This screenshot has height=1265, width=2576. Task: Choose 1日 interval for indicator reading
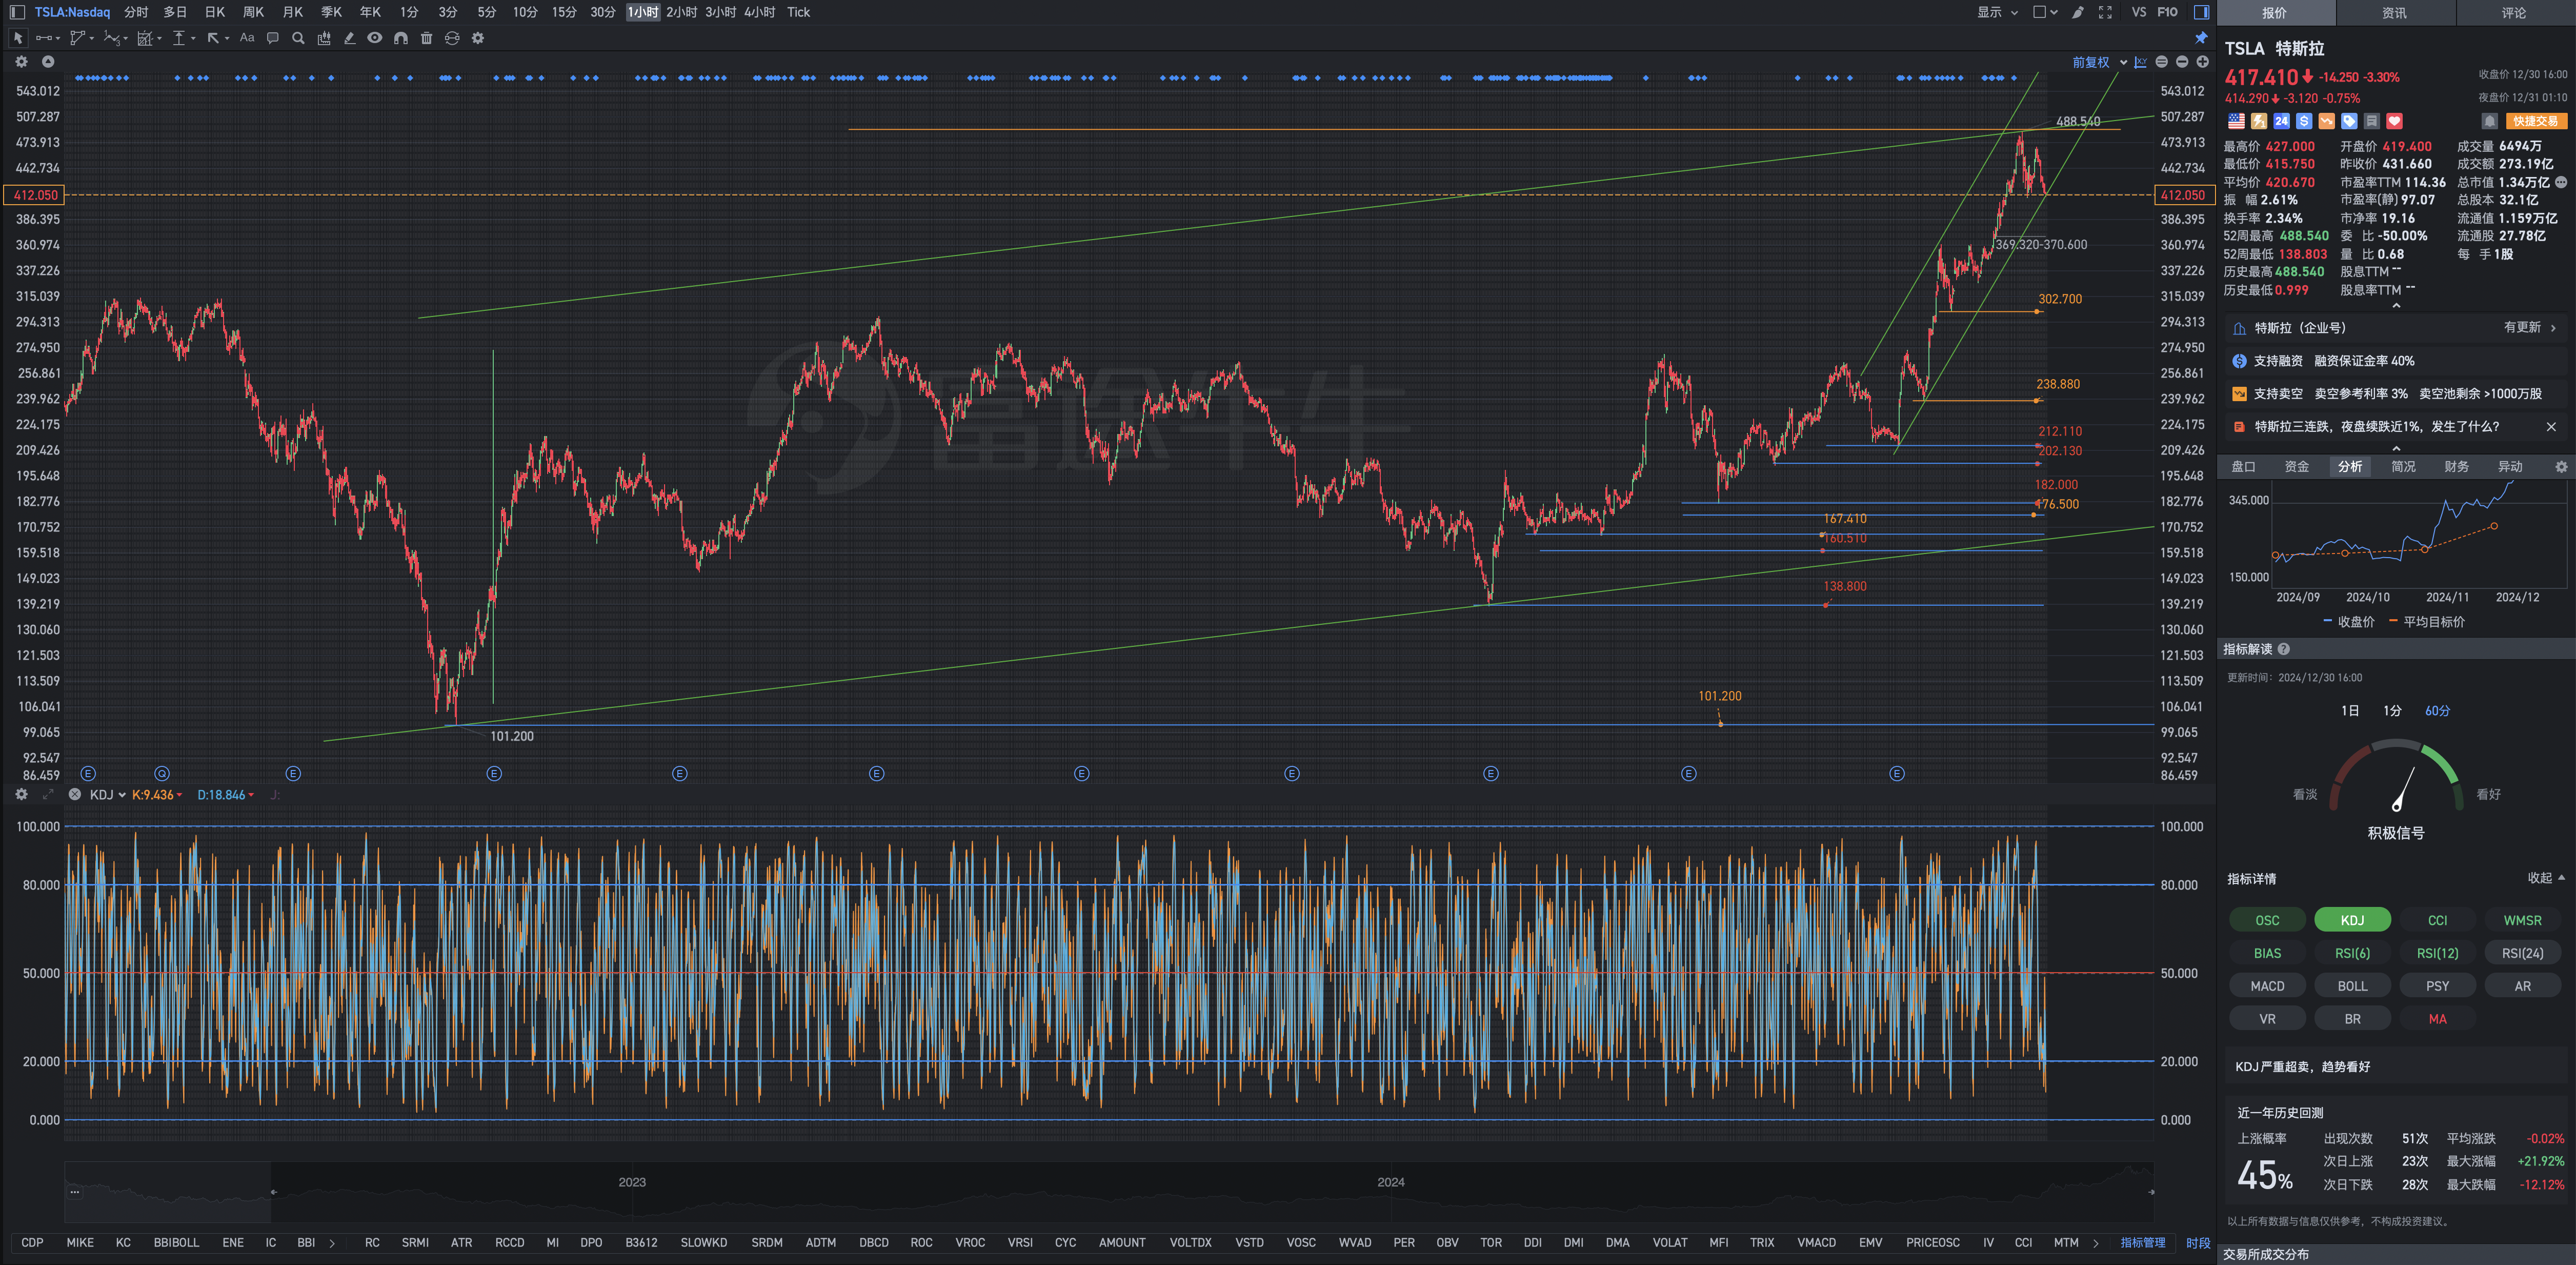coord(2350,710)
